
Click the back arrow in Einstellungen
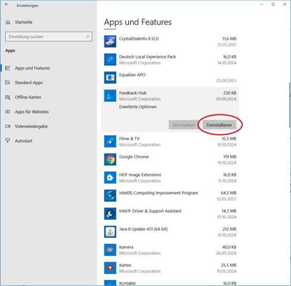pyautogui.click(x=7, y=4)
